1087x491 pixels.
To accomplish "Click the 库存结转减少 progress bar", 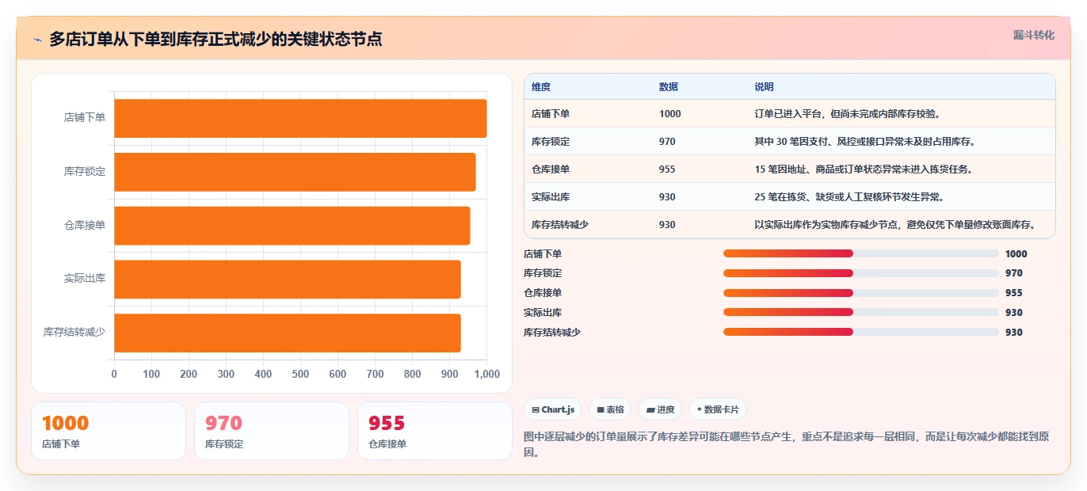I will pos(860,332).
